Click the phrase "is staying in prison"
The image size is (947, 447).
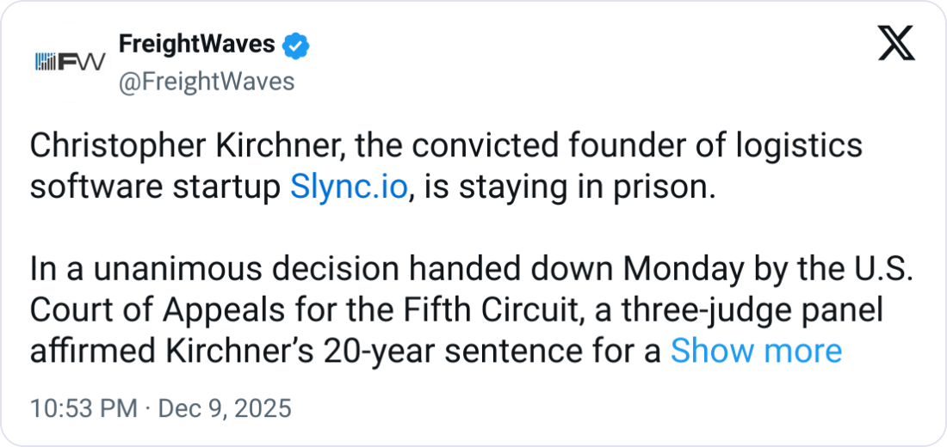pos(566,187)
